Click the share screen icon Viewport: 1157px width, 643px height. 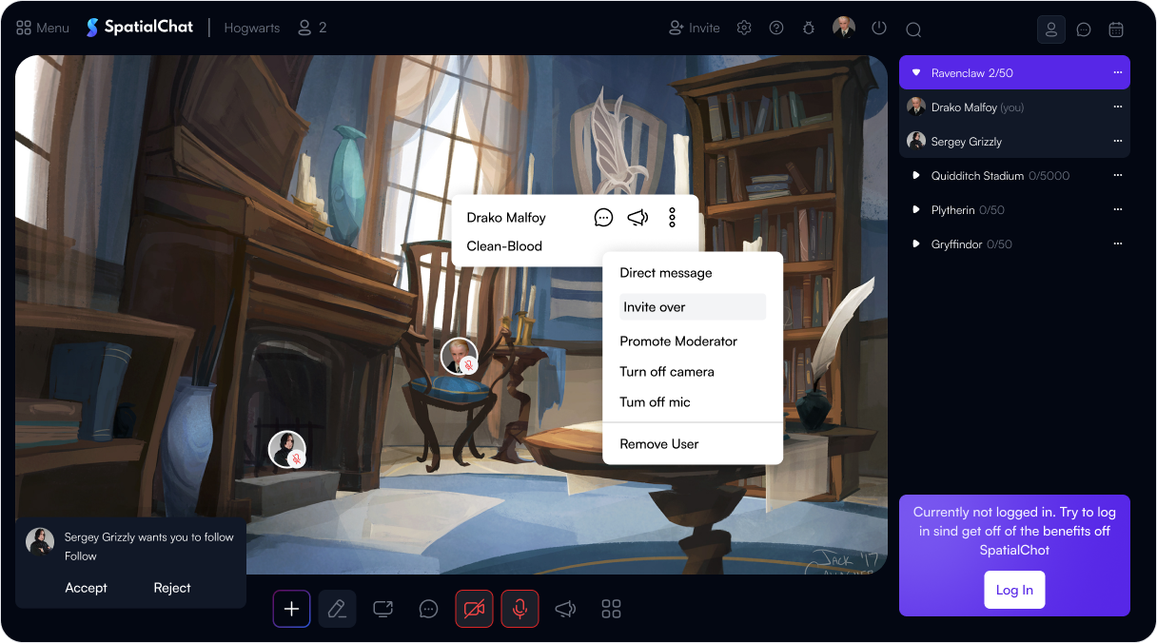[x=382, y=609]
